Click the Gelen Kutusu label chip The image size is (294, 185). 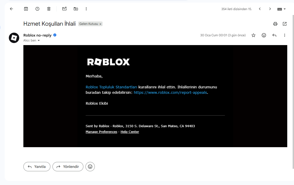click(89, 24)
